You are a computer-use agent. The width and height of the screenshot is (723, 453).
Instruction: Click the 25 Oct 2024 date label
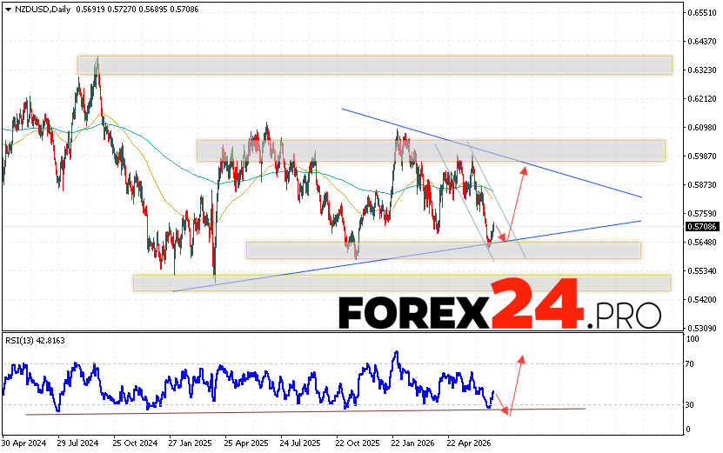135,443
